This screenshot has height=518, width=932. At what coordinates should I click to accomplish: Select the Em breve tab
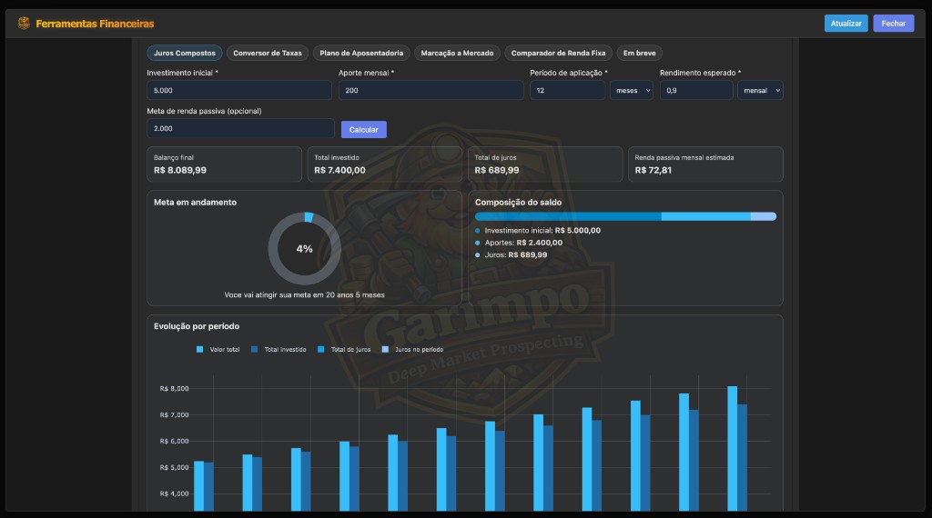tap(640, 53)
